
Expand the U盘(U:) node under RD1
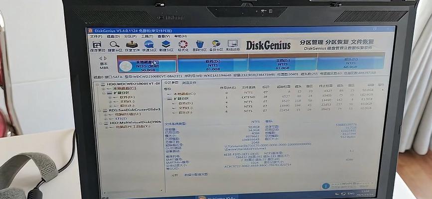106,114
